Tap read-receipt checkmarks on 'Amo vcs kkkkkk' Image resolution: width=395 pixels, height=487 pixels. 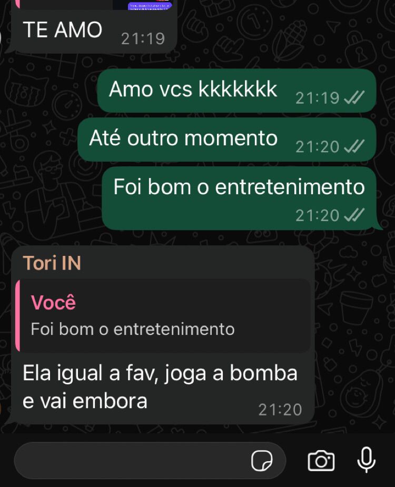tap(354, 98)
